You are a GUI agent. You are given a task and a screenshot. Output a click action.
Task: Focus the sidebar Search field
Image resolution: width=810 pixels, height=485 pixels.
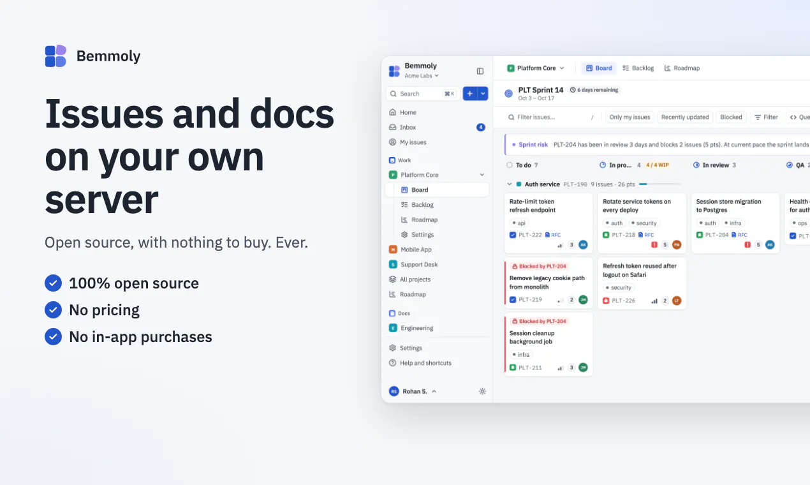click(x=422, y=93)
